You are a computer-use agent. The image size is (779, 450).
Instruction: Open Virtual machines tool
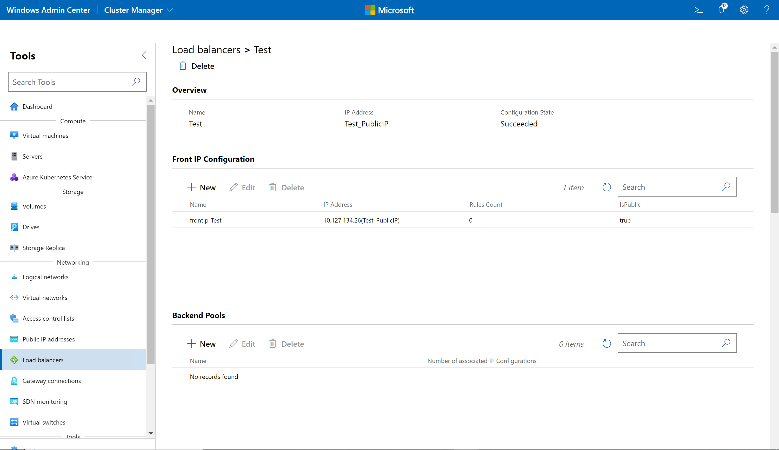[45, 136]
